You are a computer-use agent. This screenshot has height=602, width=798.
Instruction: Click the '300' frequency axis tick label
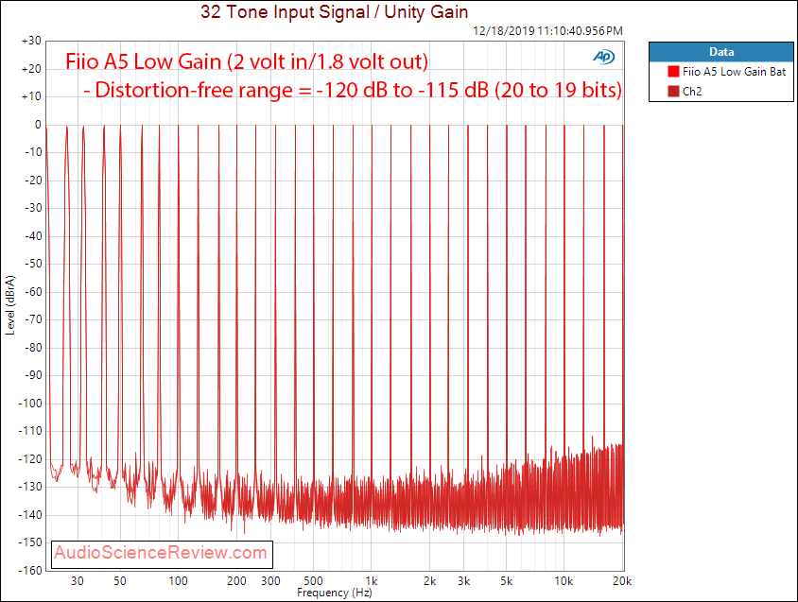(x=270, y=581)
